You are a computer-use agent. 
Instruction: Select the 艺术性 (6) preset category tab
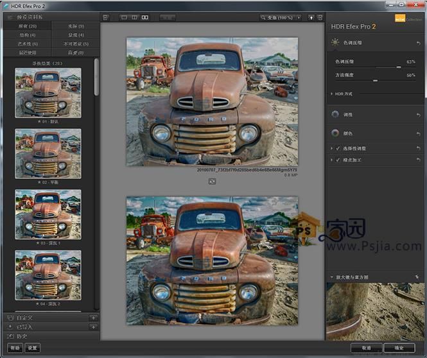pos(28,44)
